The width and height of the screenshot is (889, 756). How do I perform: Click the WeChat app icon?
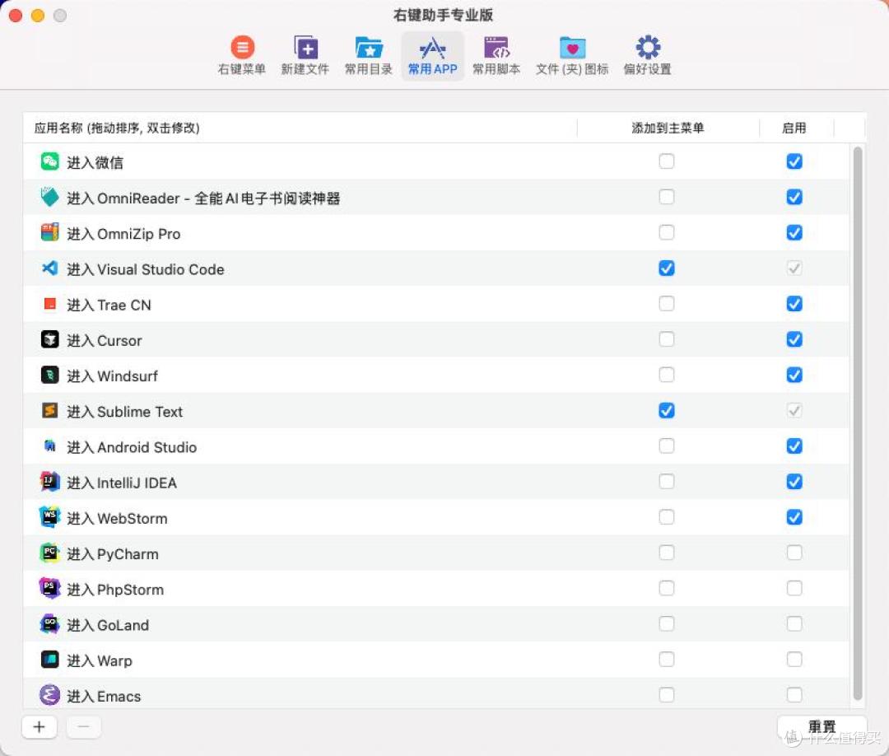click(50, 161)
